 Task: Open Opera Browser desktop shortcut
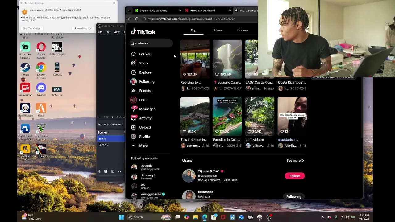tap(41, 50)
